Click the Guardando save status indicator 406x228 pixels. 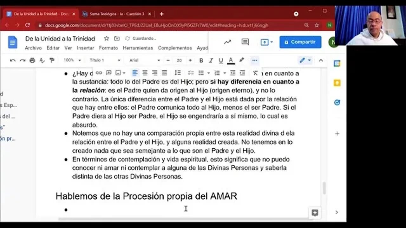pos(141,38)
